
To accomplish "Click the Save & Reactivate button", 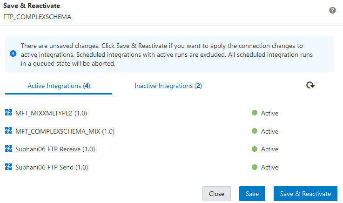I will [x=305, y=194].
